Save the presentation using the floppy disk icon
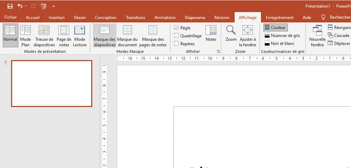351x168 pixels. (10, 6)
